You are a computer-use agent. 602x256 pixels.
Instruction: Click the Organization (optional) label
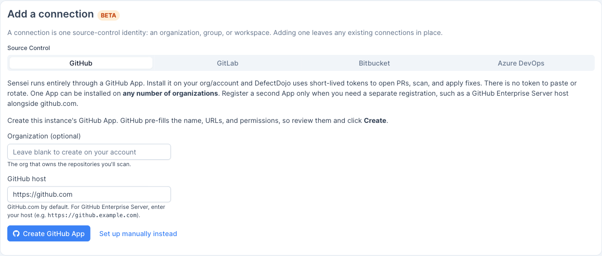pos(44,136)
